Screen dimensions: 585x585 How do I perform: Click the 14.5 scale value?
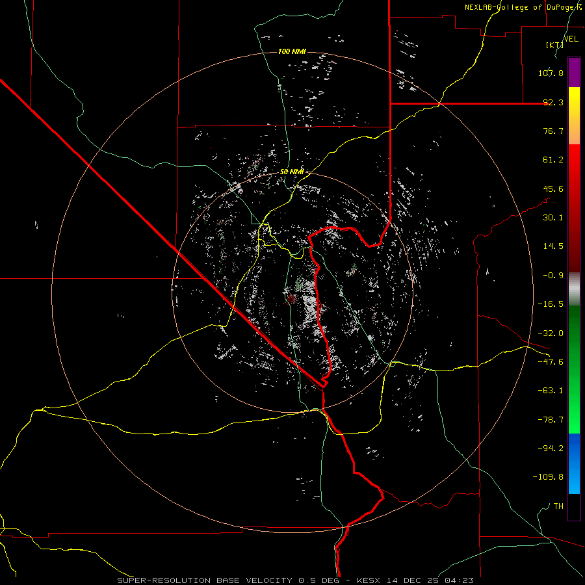[x=553, y=246]
